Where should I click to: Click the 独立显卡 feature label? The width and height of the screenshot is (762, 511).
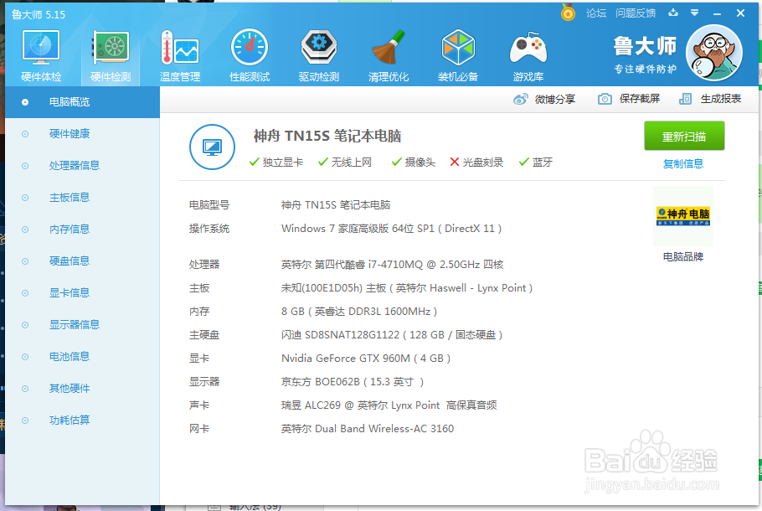pos(283,163)
